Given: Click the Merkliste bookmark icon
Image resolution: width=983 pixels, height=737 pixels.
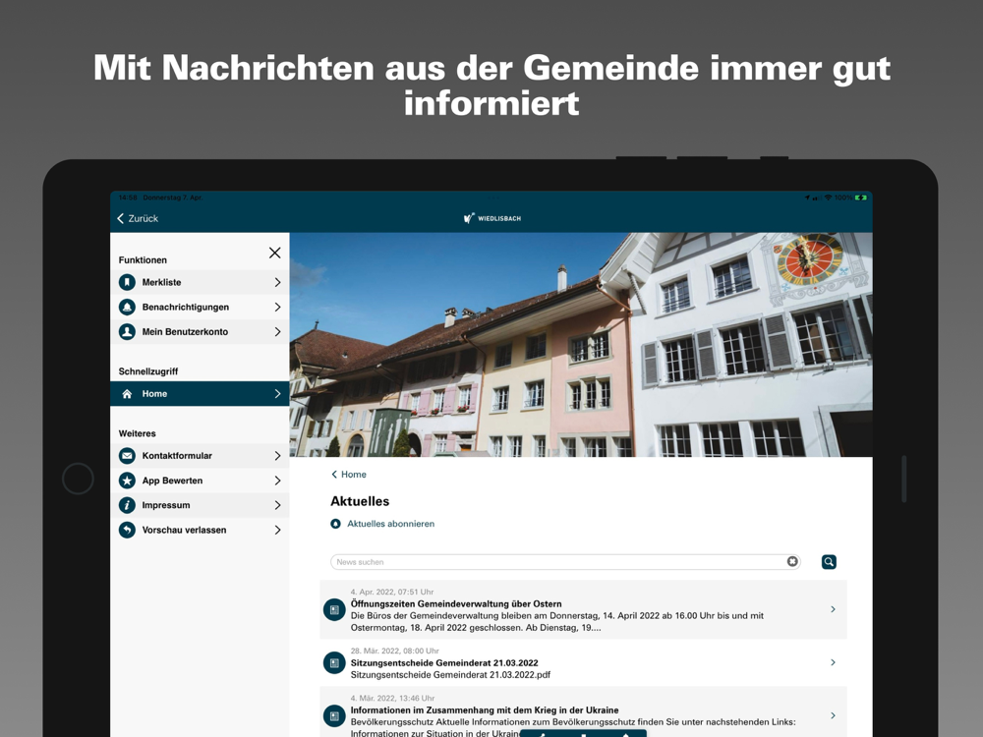Looking at the screenshot, I should 127,282.
